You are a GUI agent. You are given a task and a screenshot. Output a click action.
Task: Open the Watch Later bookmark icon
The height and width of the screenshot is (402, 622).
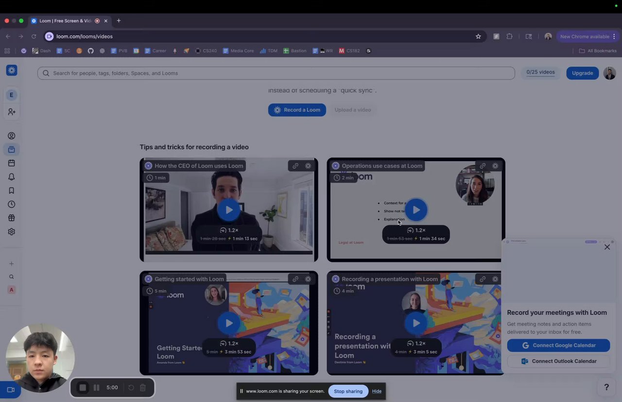tap(12, 191)
